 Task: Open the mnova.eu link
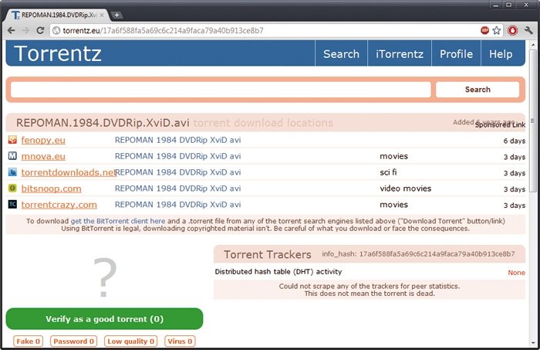pyautogui.click(x=43, y=156)
